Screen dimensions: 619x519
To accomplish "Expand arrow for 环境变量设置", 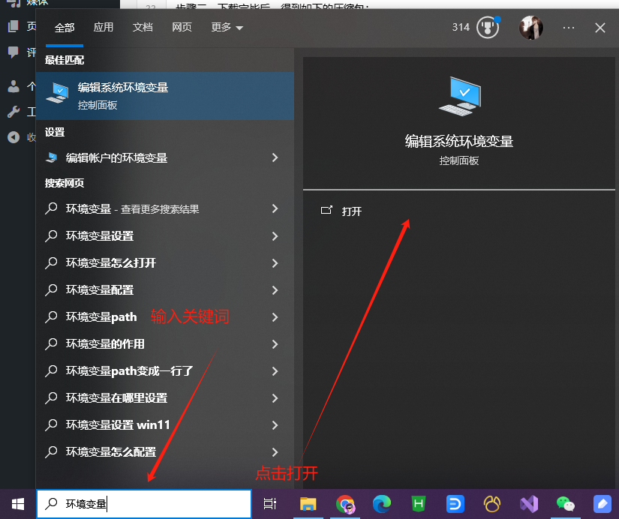I will (275, 236).
